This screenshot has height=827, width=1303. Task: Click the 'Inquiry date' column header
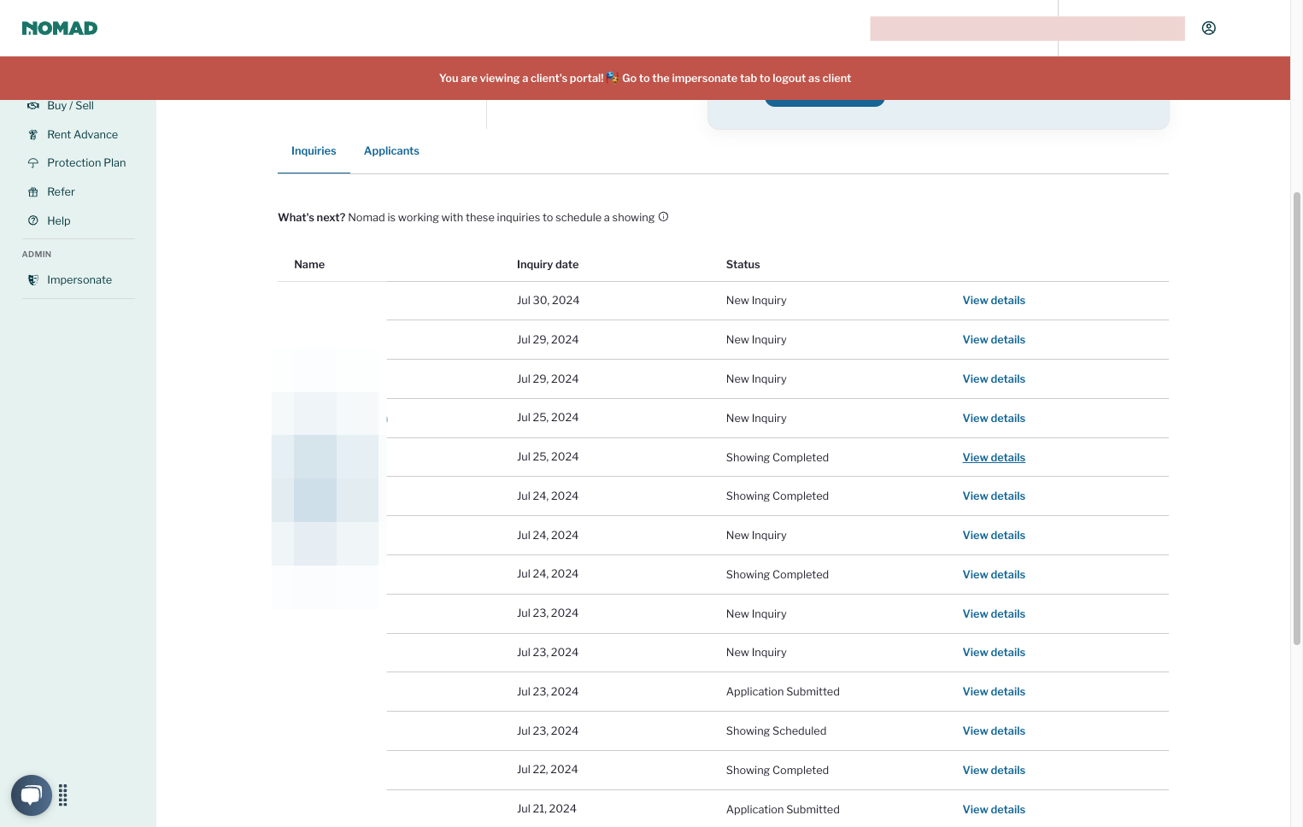coord(548,265)
